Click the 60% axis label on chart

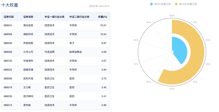click(x=148, y=82)
